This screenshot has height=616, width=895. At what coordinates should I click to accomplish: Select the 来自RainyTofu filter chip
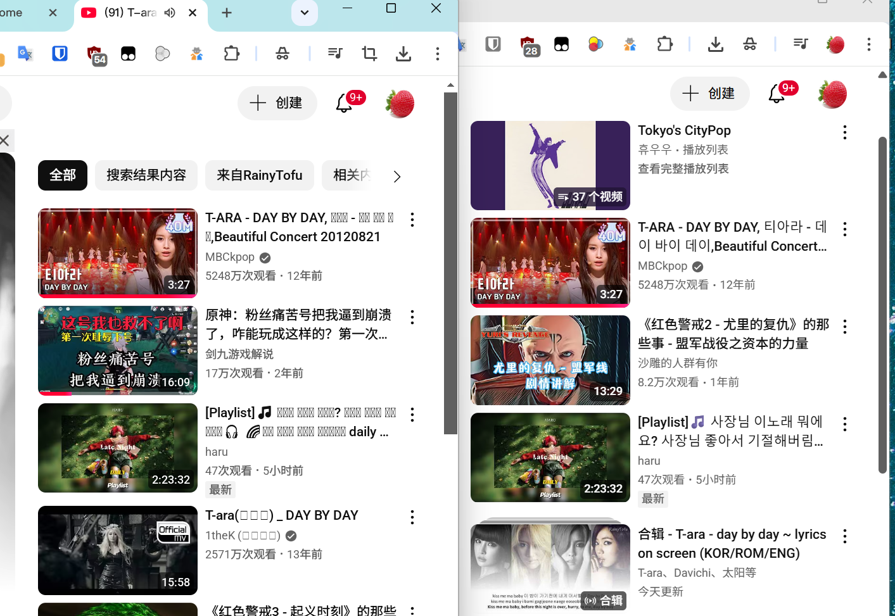[260, 175]
